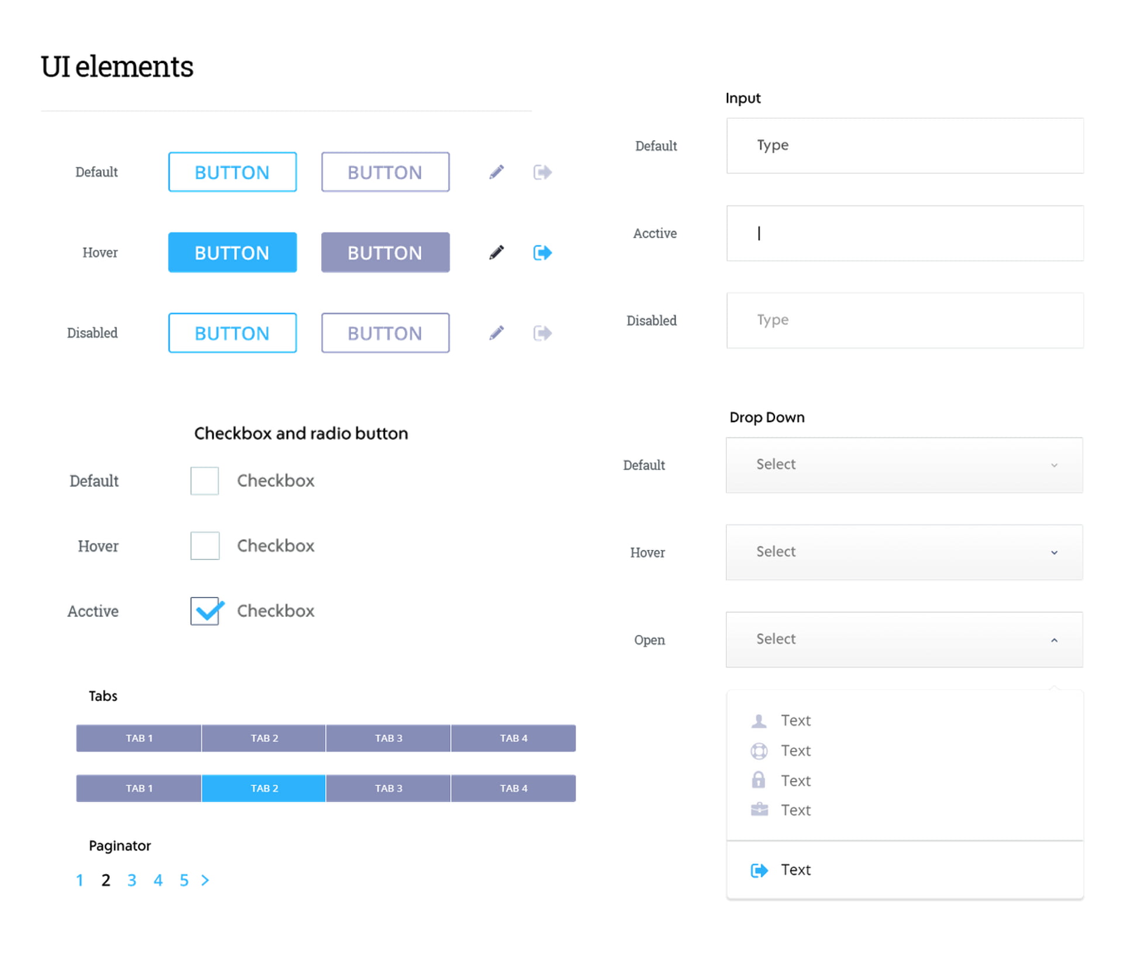Click the solid blue BUTTON in Hover row
Screen dimensions: 1123x974
click(x=232, y=252)
